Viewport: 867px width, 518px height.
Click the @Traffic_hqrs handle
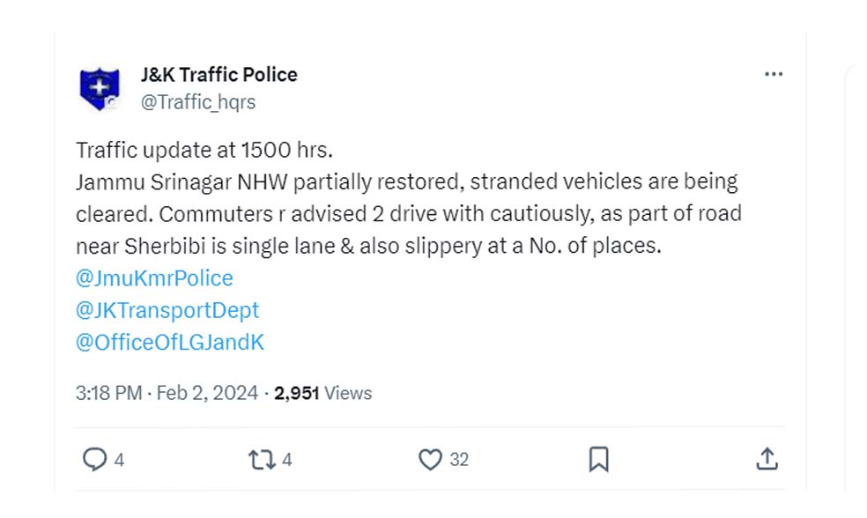point(198,102)
